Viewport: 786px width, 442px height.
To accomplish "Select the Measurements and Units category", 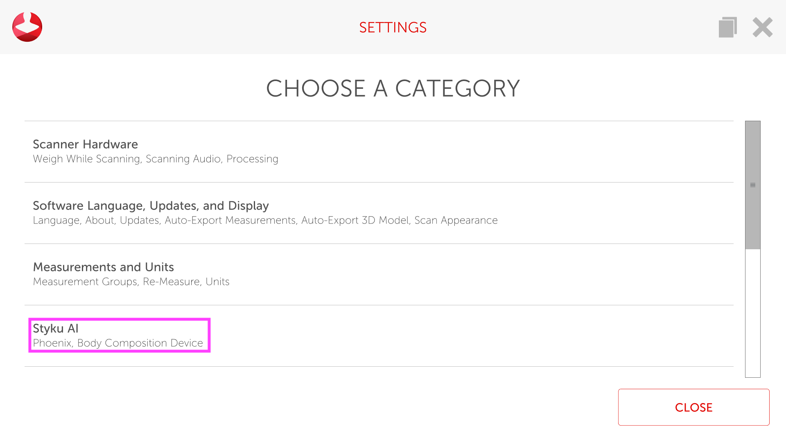I will click(x=103, y=267).
